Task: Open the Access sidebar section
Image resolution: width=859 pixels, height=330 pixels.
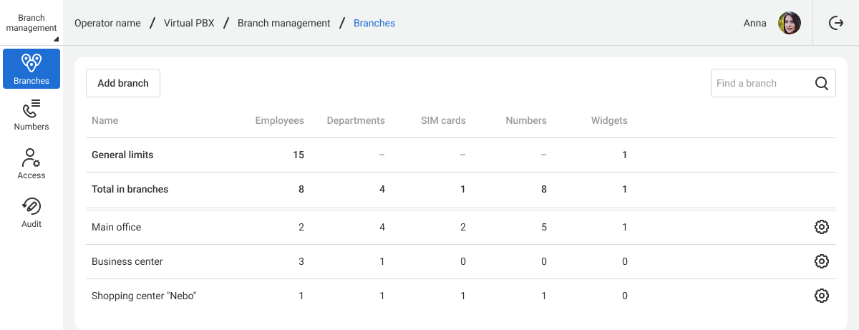Action: pos(31,163)
